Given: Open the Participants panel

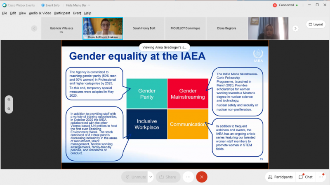Looking at the screenshot, I should (x=280, y=177).
